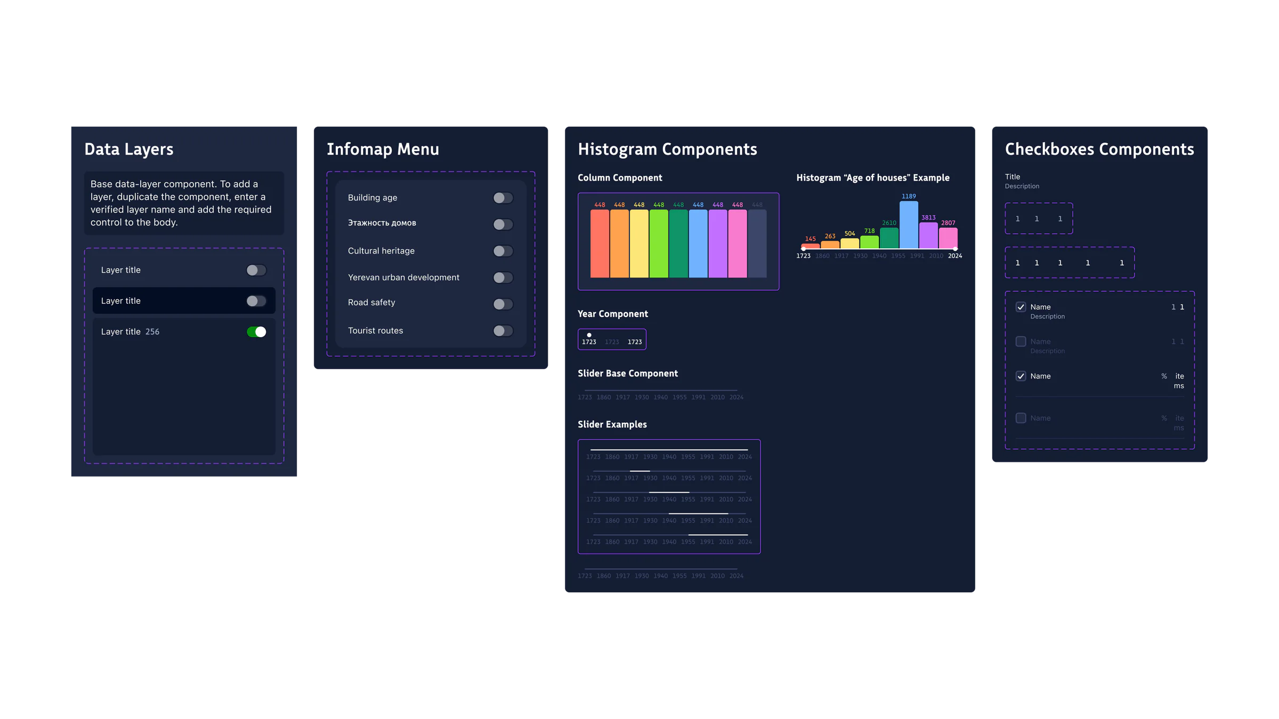Check the dimmed Name checkbox with Description

point(1021,341)
